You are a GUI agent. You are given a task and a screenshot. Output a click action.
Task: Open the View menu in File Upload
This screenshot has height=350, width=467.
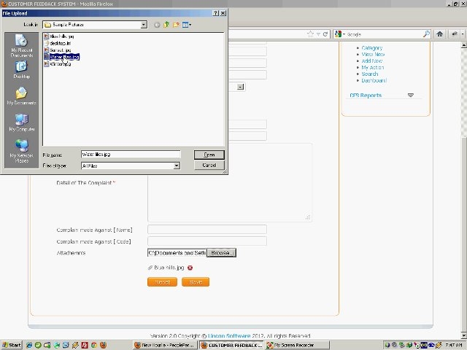click(187, 25)
